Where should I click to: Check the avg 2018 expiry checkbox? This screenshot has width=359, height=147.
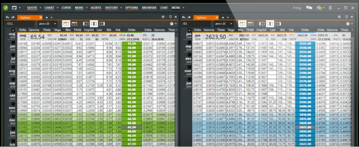click(13, 67)
